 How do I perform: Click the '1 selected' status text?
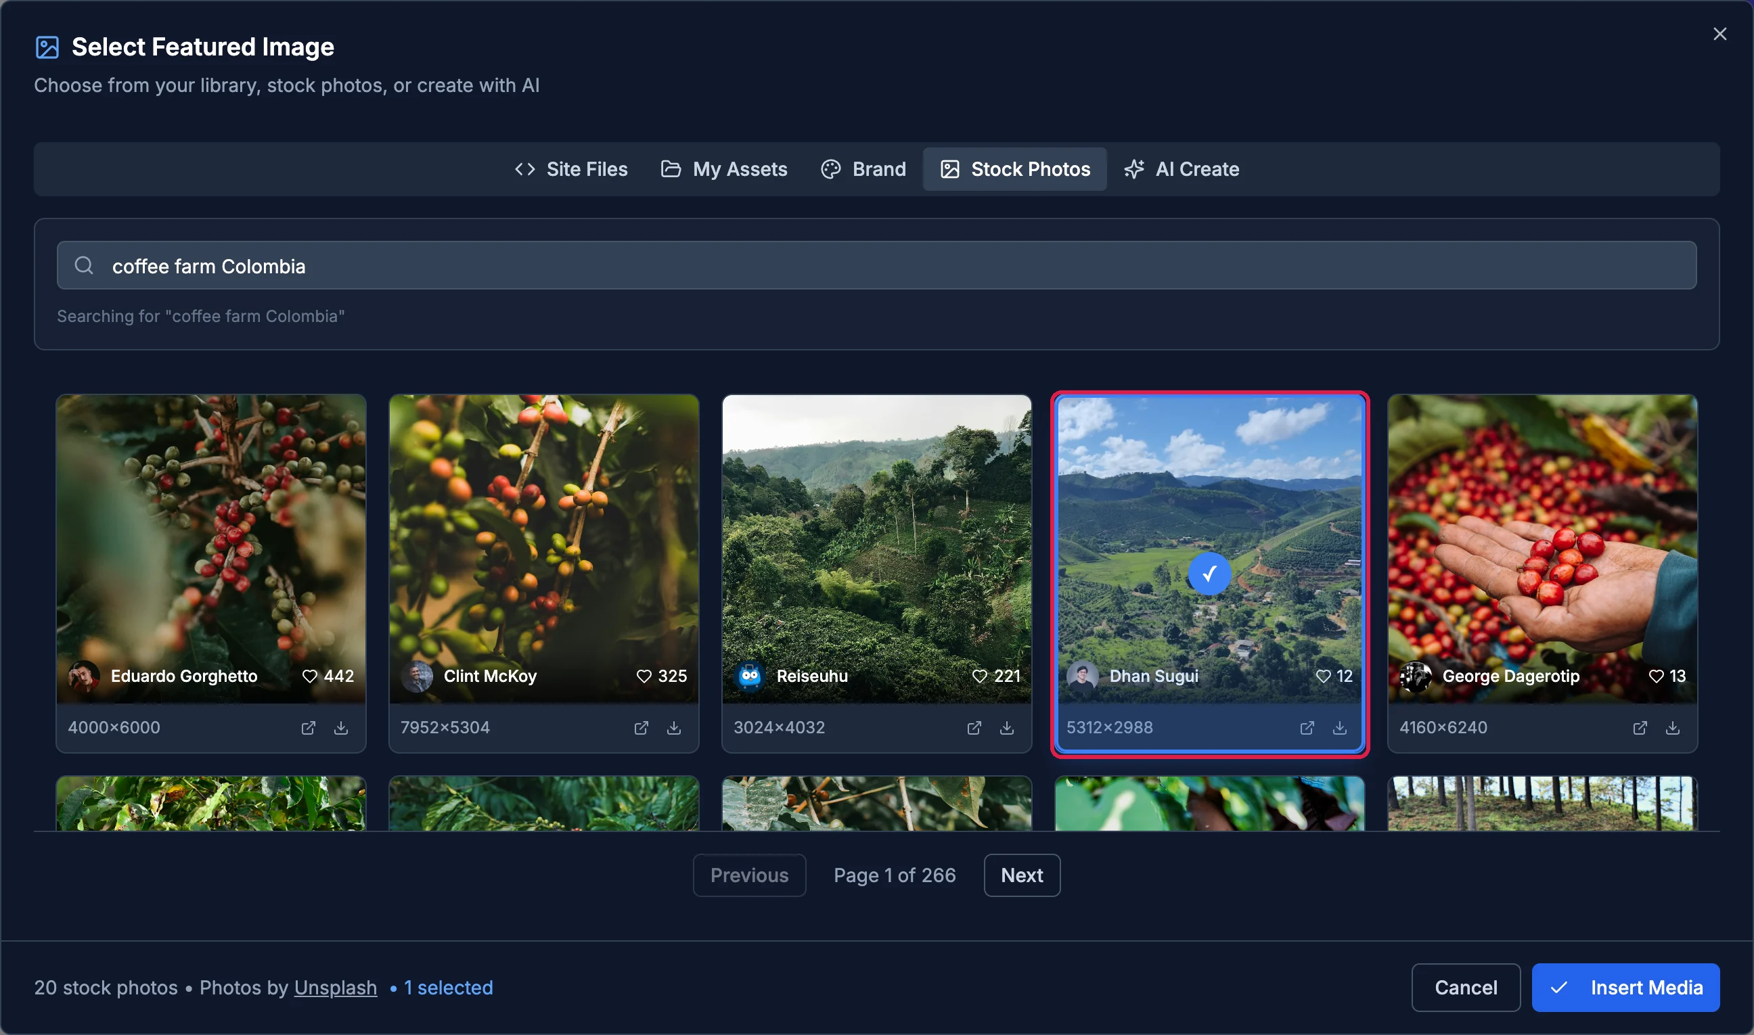448,987
